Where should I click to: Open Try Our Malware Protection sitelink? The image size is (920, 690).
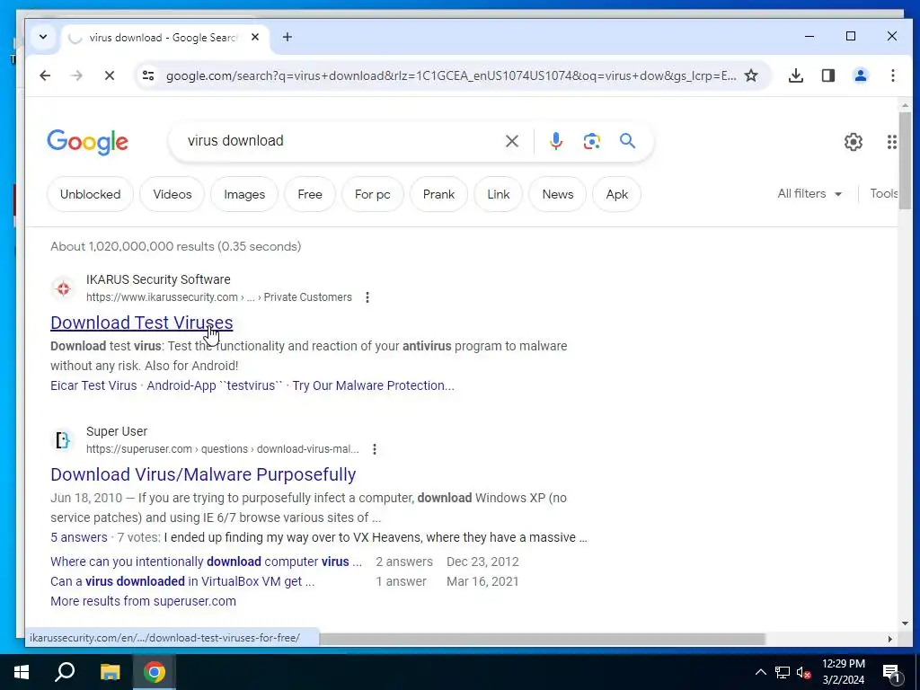373,385
